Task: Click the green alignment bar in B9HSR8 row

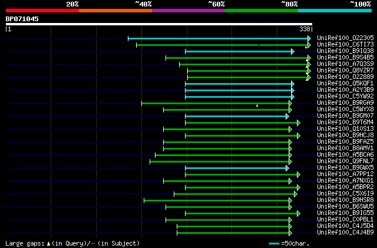Action: click(217, 201)
